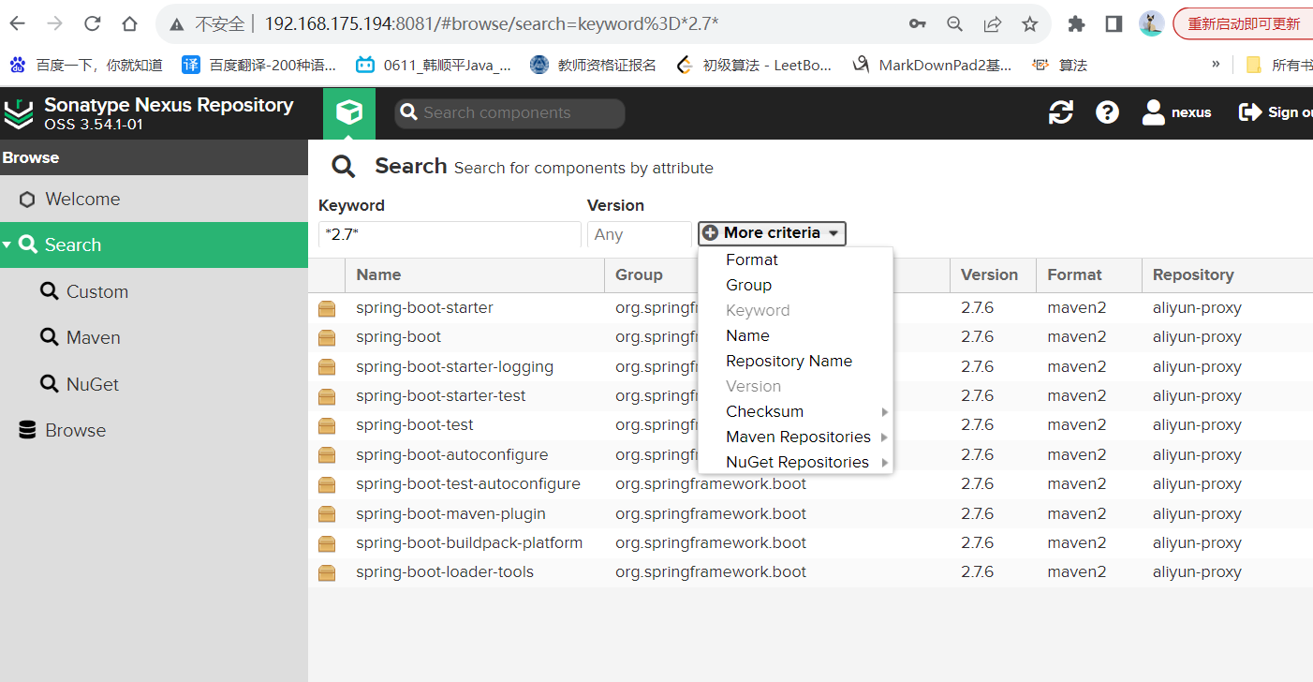Click package icon of spring-boot-loader-tools row
The width and height of the screenshot is (1313, 682).
(x=327, y=572)
